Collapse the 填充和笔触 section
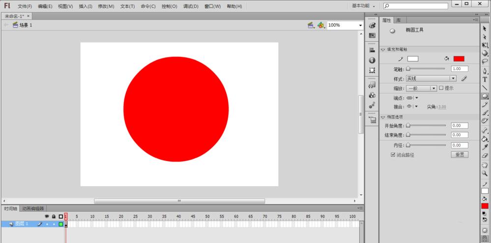The width and height of the screenshot is (491, 243). [383, 50]
